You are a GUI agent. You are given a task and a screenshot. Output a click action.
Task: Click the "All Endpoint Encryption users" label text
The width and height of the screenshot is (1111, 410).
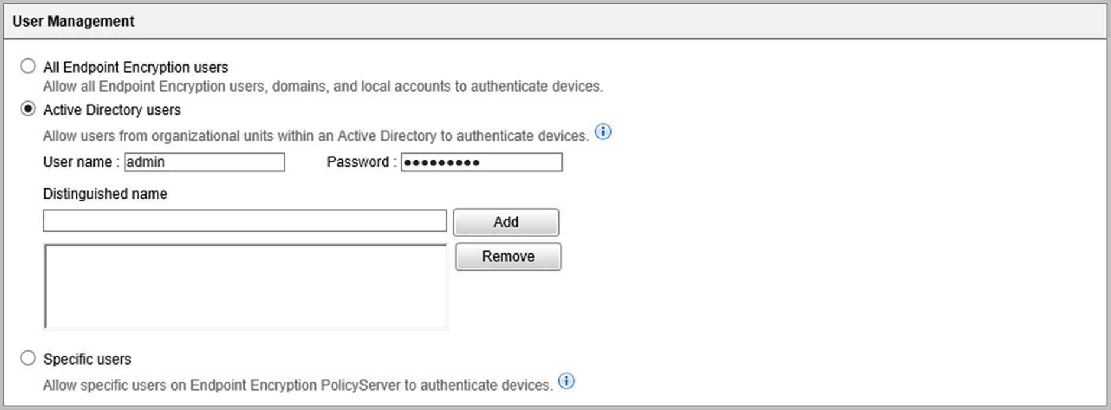(x=135, y=67)
